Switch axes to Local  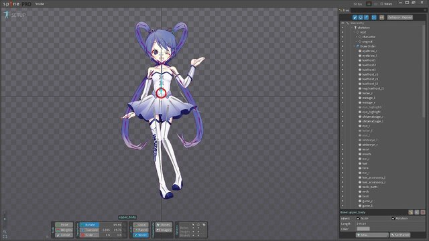141,225
